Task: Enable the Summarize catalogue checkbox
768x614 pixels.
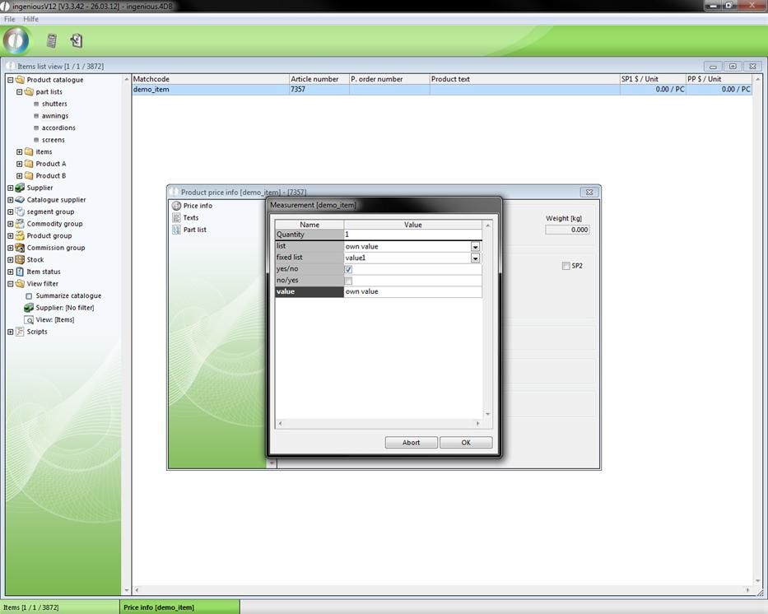Action: pos(29,295)
